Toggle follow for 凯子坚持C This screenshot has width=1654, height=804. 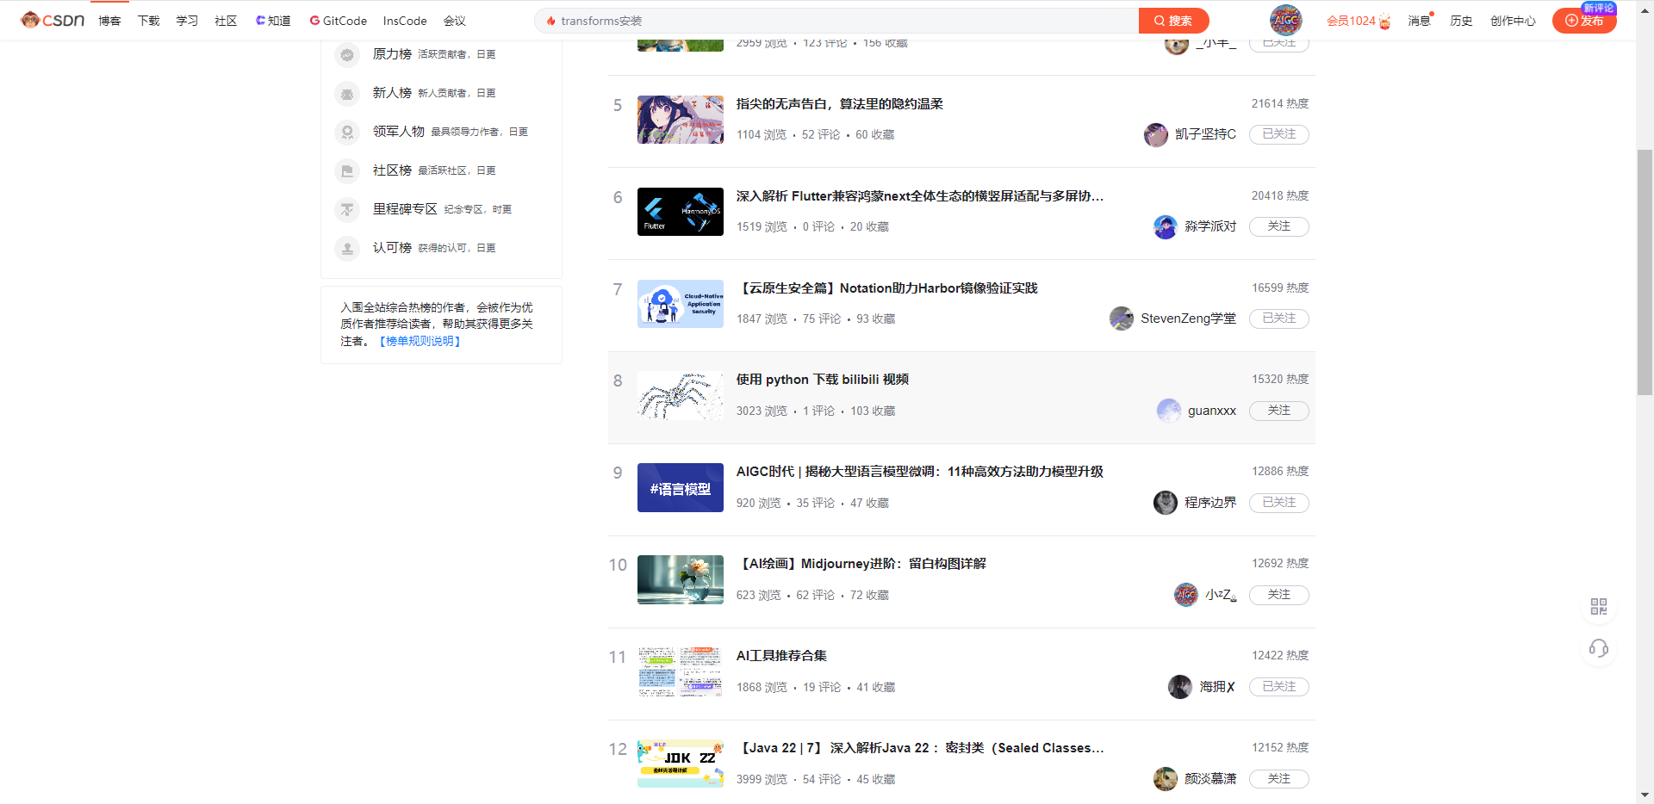coord(1279,134)
